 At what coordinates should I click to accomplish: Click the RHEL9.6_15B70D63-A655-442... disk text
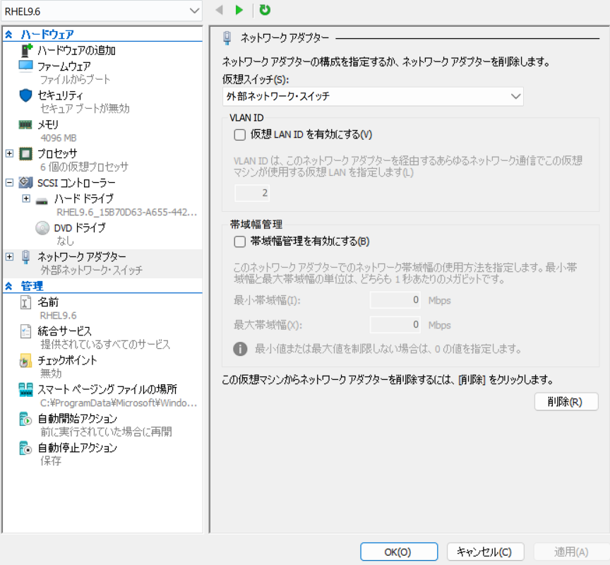point(127,212)
